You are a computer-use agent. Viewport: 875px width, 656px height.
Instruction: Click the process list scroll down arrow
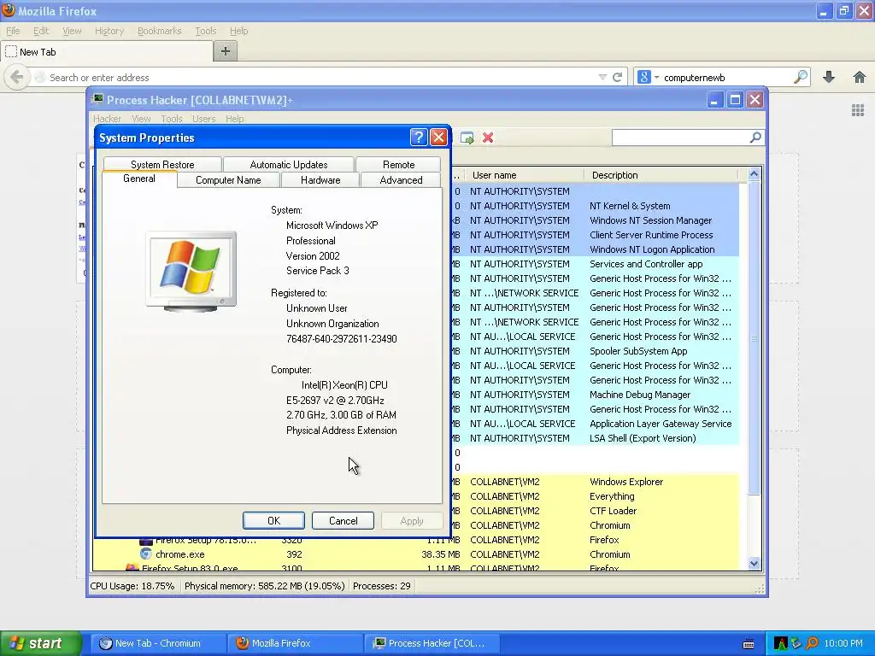(x=754, y=564)
